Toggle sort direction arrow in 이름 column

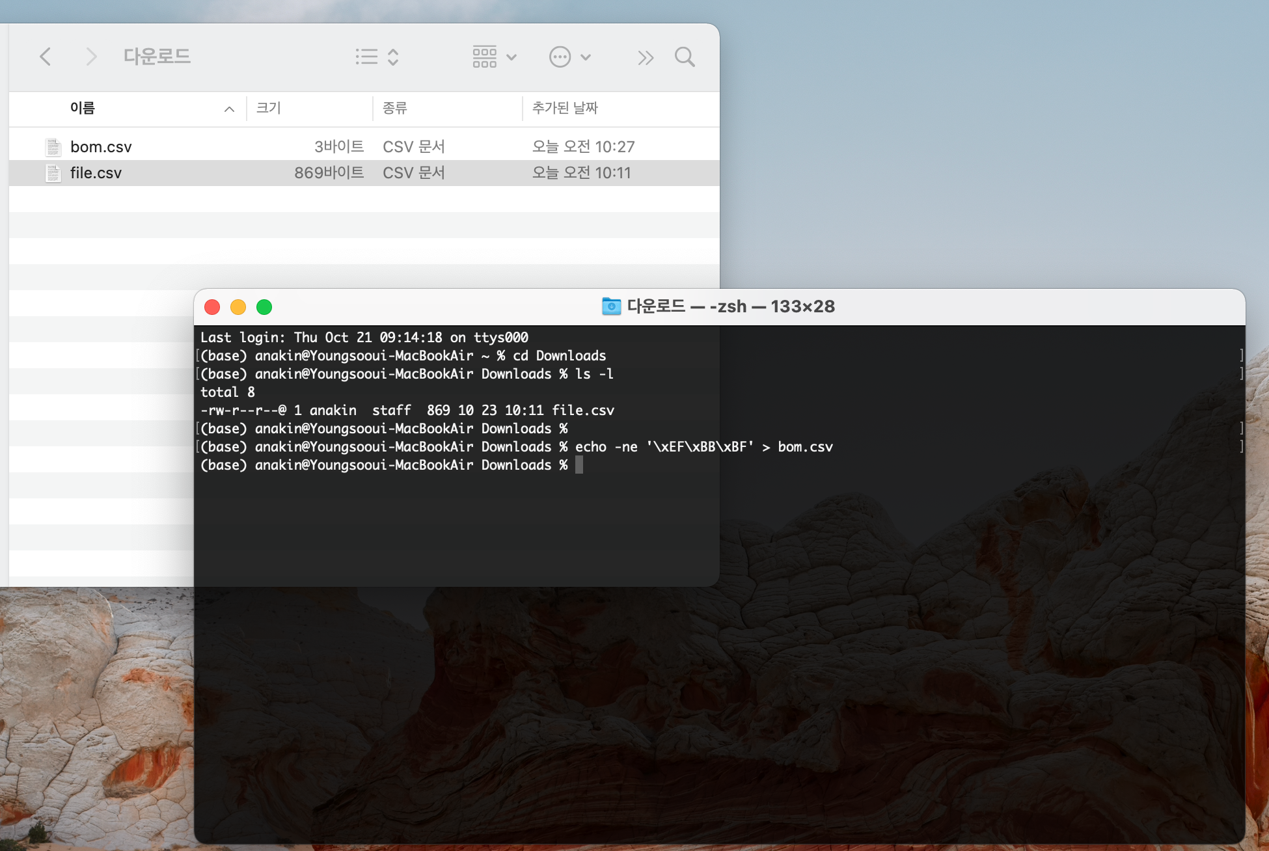(x=229, y=109)
